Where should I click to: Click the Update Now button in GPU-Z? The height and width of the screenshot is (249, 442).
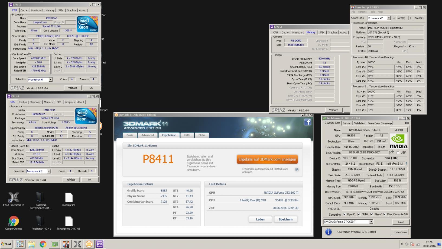(400, 232)
